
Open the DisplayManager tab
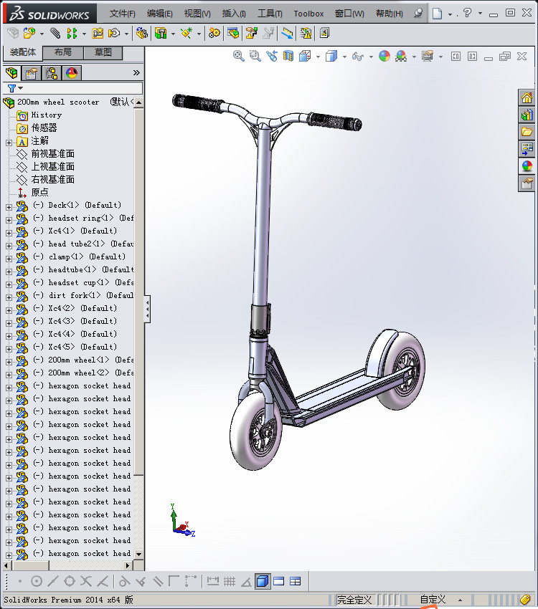coord(72,72)
